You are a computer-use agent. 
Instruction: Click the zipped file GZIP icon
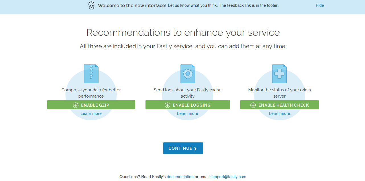click(x=91, y=73)
